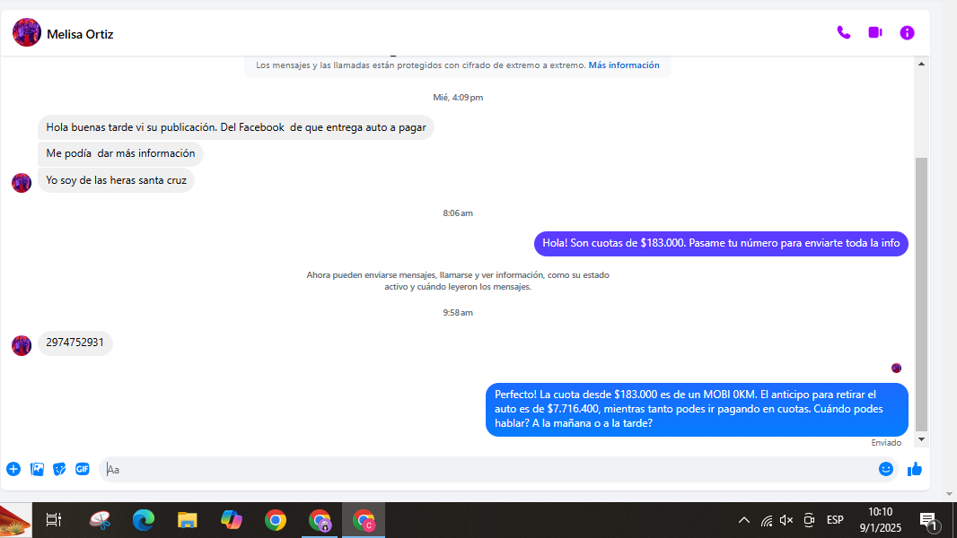Viewport: 957px width, 538px height.
Task: Send a thumbs-up like
Action: tap(914, 469)
